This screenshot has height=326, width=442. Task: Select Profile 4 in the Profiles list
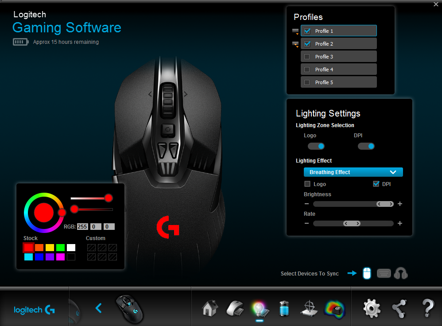coord(339,70)
